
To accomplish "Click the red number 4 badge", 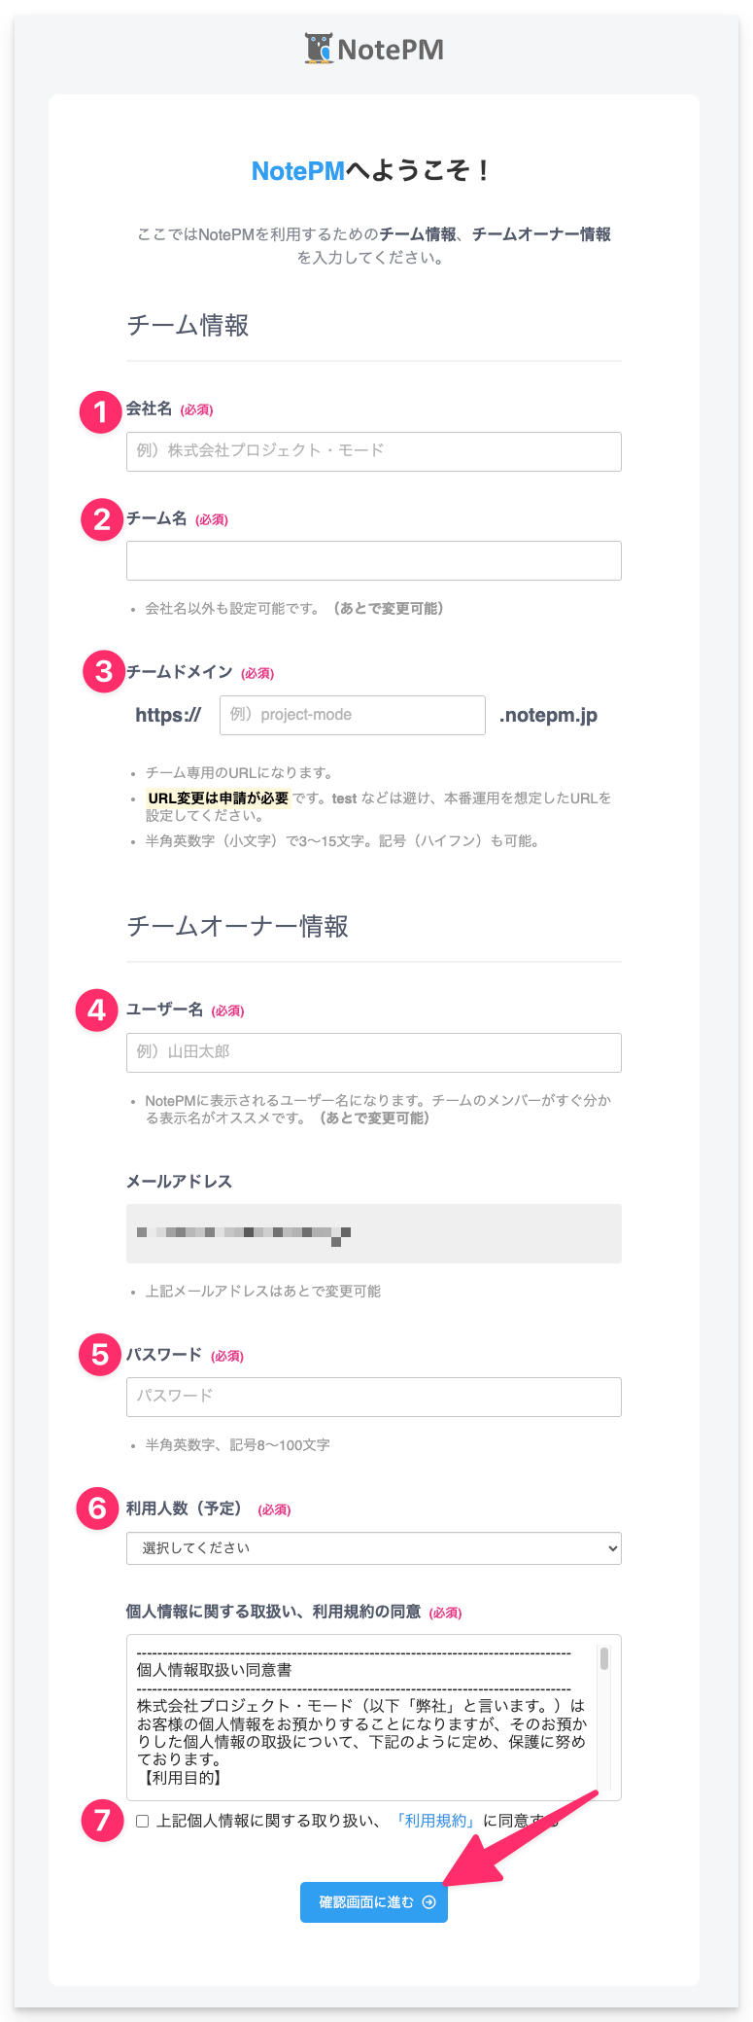I will click(96, 1011).
